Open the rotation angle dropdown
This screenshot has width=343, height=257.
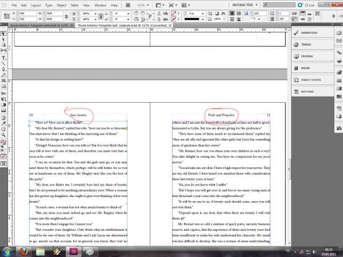[x=128, y=14]
